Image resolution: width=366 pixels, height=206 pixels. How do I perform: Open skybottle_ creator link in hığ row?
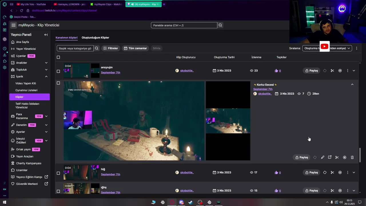click(187, 173)
